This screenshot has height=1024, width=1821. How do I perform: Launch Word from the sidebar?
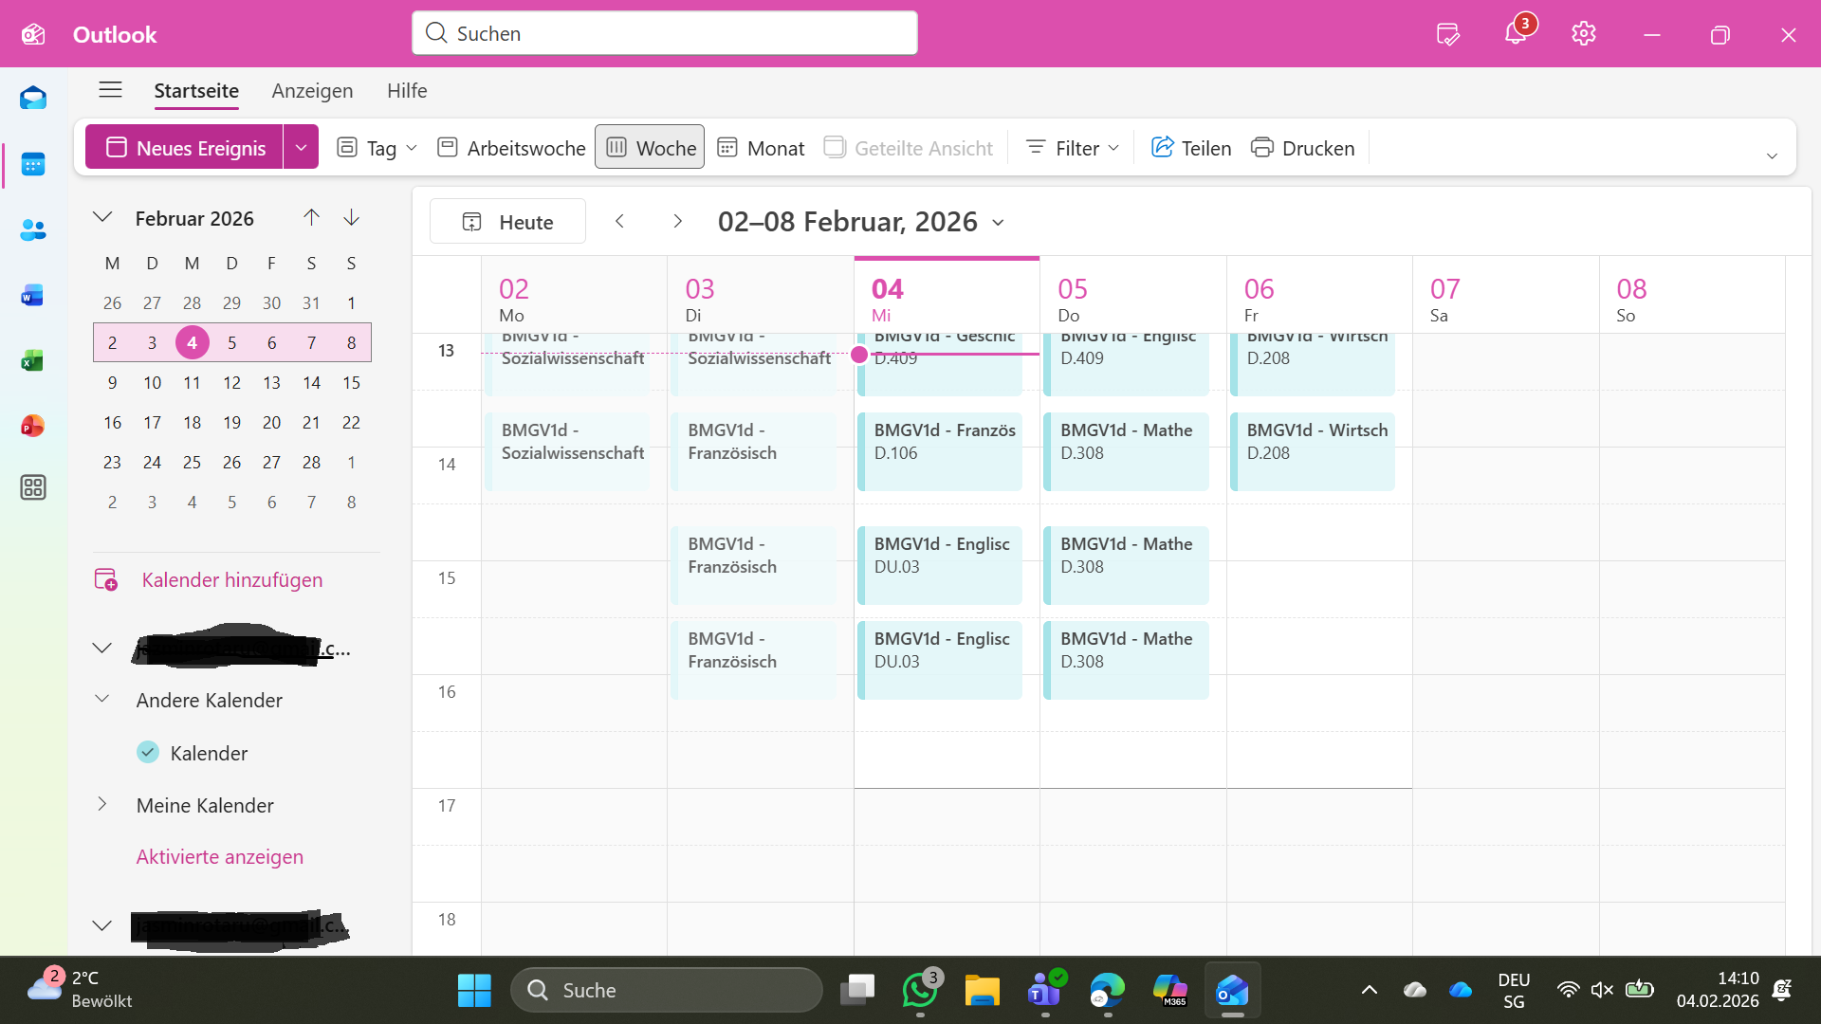[33, 296]
